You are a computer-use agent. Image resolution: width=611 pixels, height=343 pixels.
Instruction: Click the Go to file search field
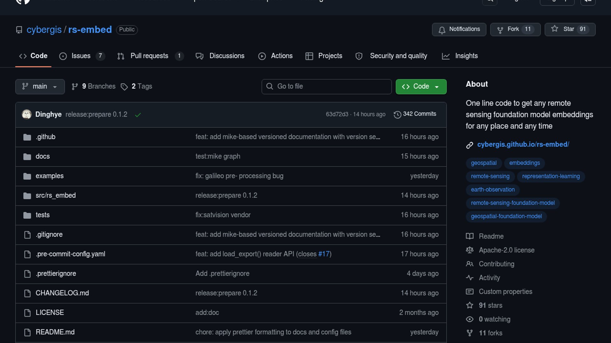click(x=327, y=86)
